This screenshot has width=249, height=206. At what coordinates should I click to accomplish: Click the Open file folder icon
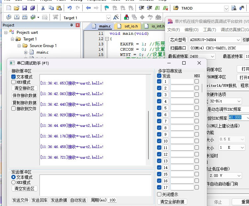tap(17, 8)
